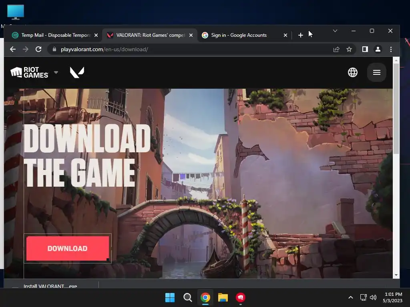This screenshot has height=307, width=410.
Task: Open volume control tray icon
Action: click(373, 297)
